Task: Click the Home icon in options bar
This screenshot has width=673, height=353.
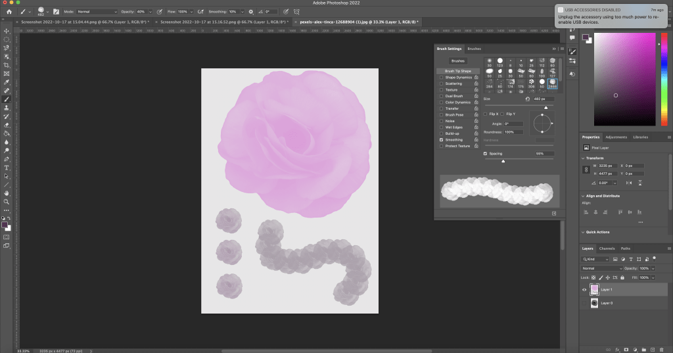Action: coord(9,12)
